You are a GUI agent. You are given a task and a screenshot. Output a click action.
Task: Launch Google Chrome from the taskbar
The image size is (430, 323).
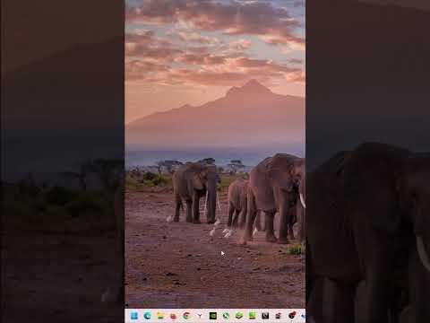tap(186, 316)
